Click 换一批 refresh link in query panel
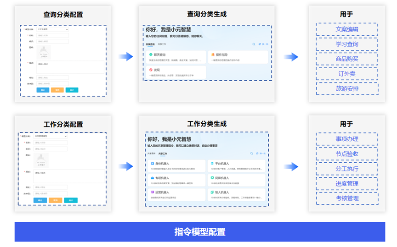This screenshot has width=397, height=247. (x=264, y=44)
